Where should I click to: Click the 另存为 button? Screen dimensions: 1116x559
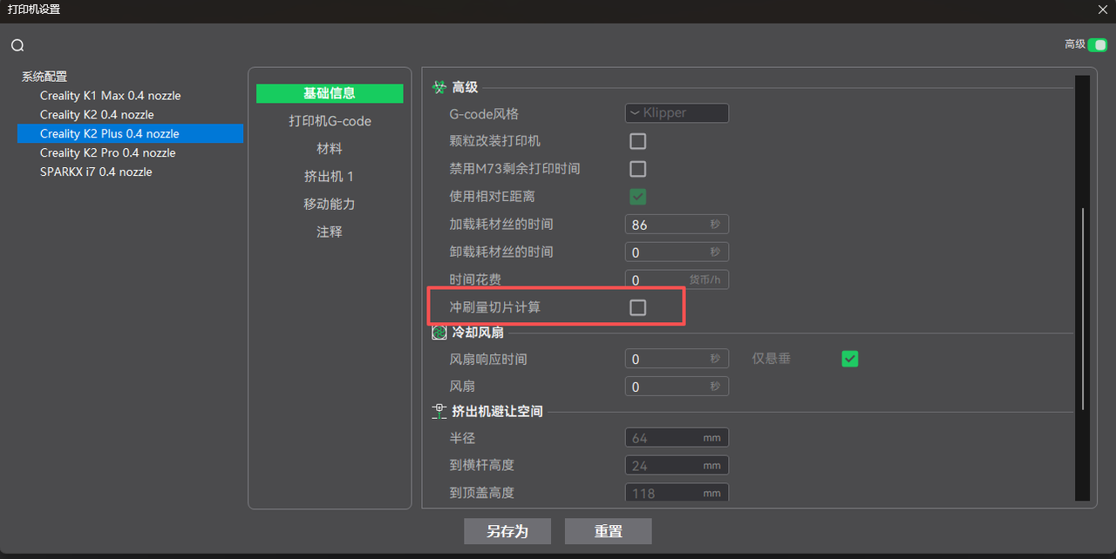507,531
